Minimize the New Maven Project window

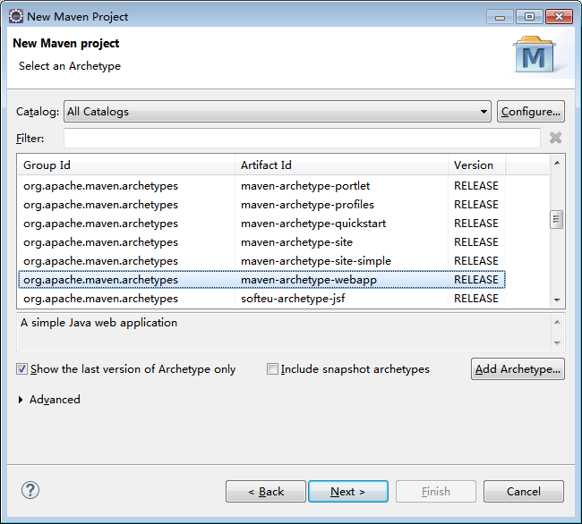500,17
